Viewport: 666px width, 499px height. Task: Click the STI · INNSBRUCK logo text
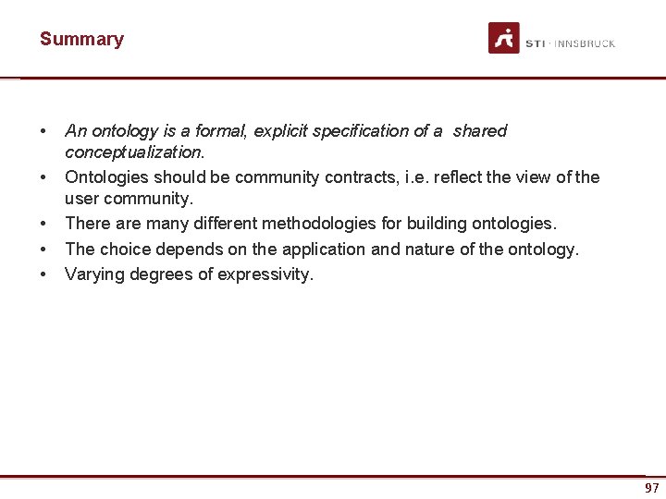(570, 43)
